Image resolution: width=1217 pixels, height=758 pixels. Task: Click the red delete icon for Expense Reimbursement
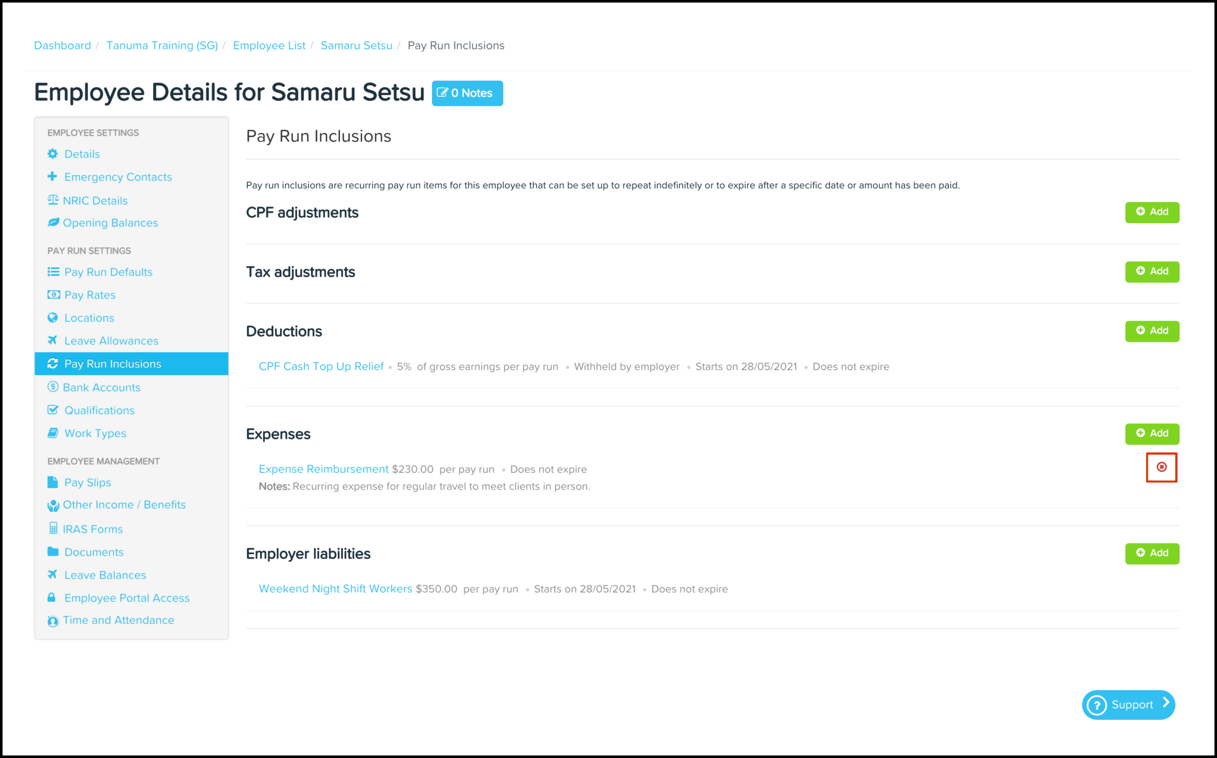tap(1161, 467)
